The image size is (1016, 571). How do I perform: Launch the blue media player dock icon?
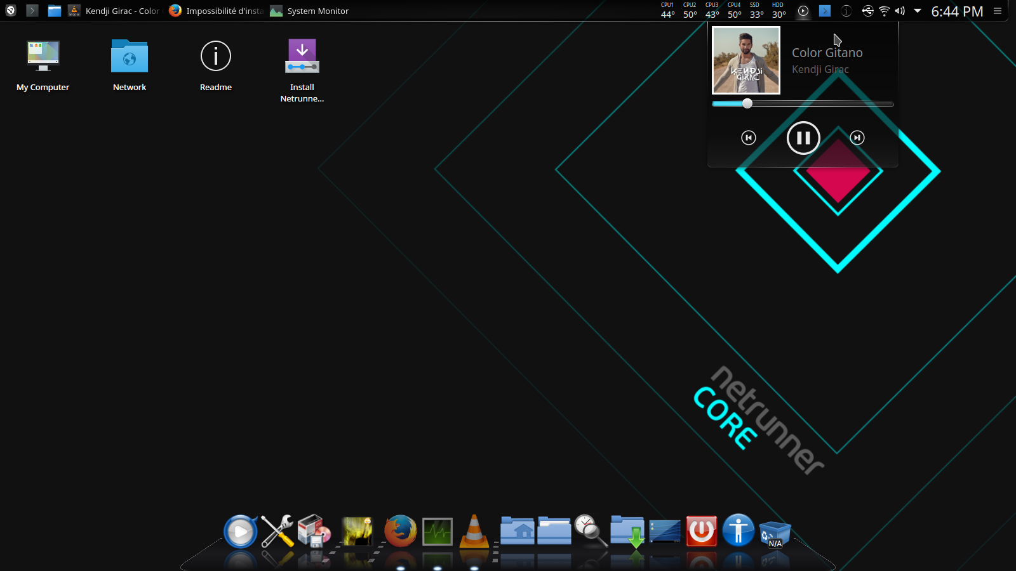tap(241, 532)
